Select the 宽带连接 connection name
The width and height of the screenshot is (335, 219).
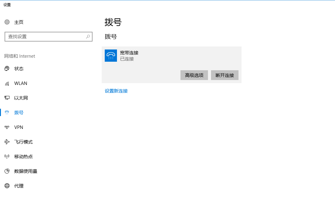point(129,53)
